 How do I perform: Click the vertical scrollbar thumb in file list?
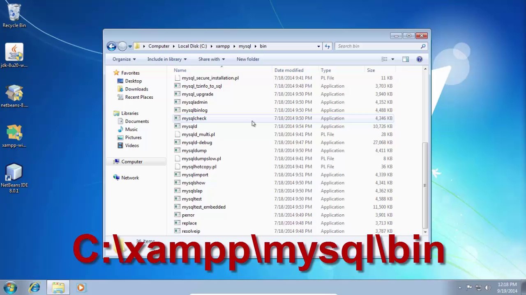tap(425, 185)
